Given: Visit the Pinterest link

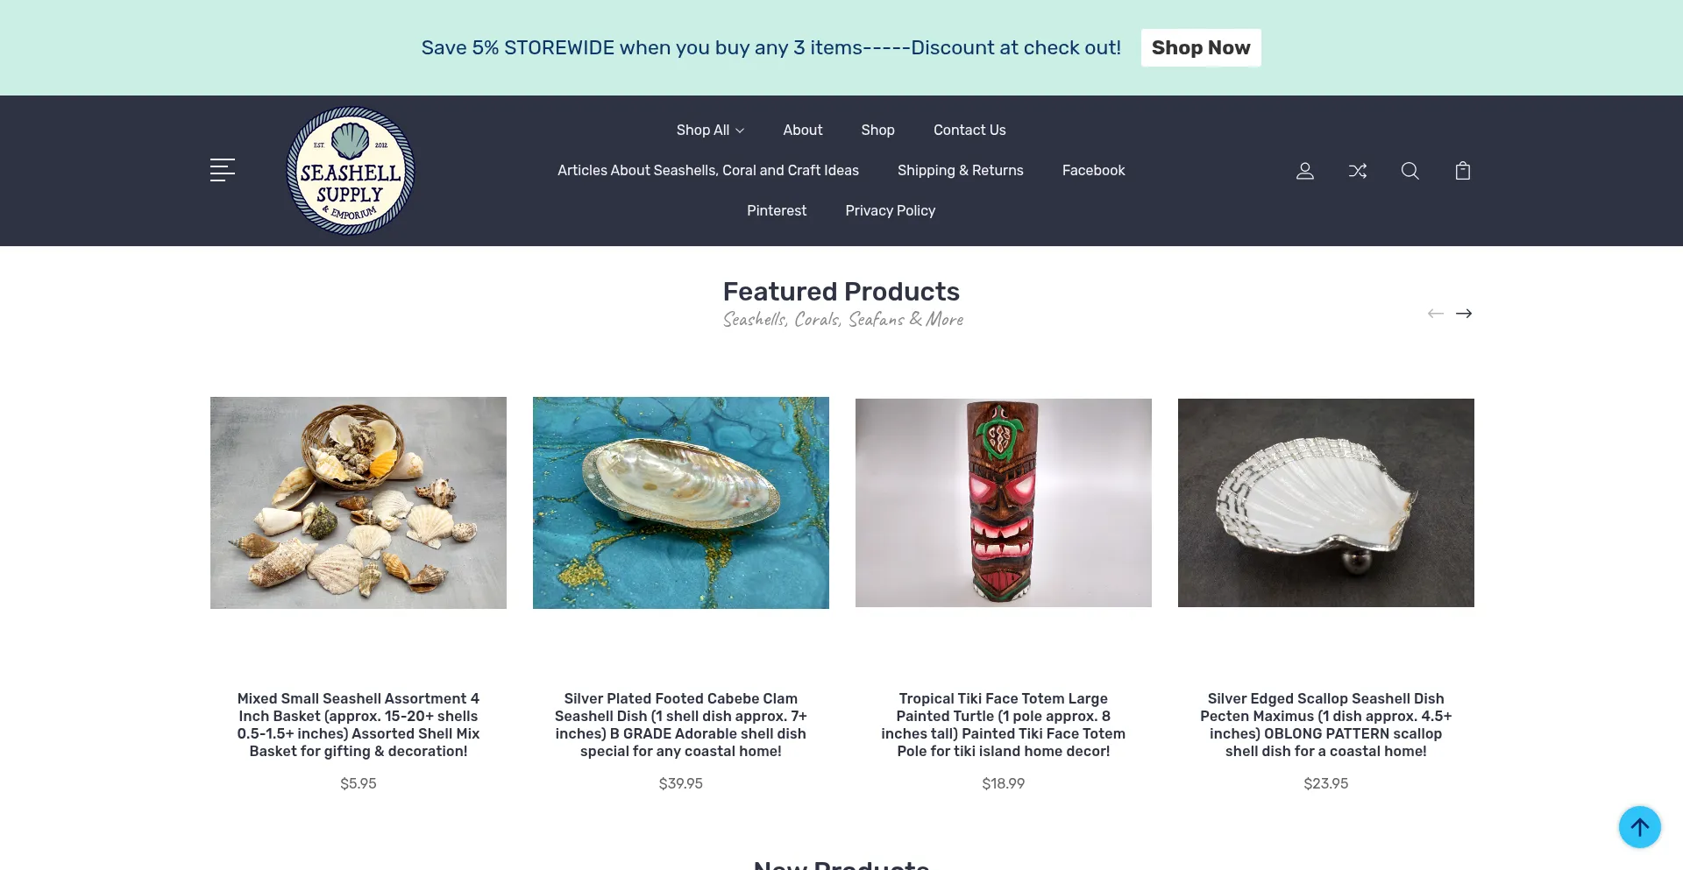Looking at the screenshot, I should 777,210.
